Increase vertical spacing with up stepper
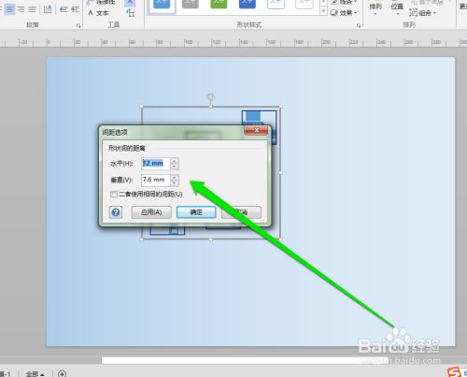This screenshot has height=377, width=467. (x=175, y=177)
